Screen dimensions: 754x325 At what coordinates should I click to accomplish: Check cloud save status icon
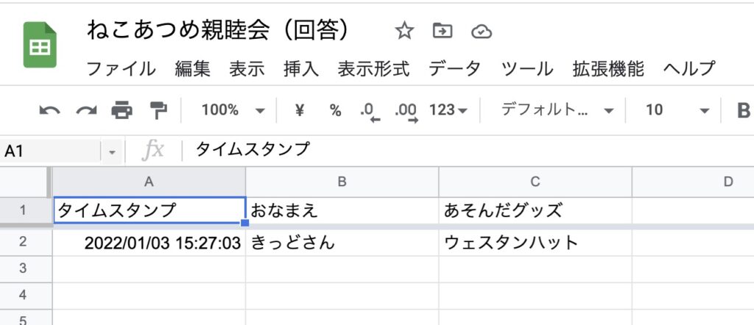[482, 32]
